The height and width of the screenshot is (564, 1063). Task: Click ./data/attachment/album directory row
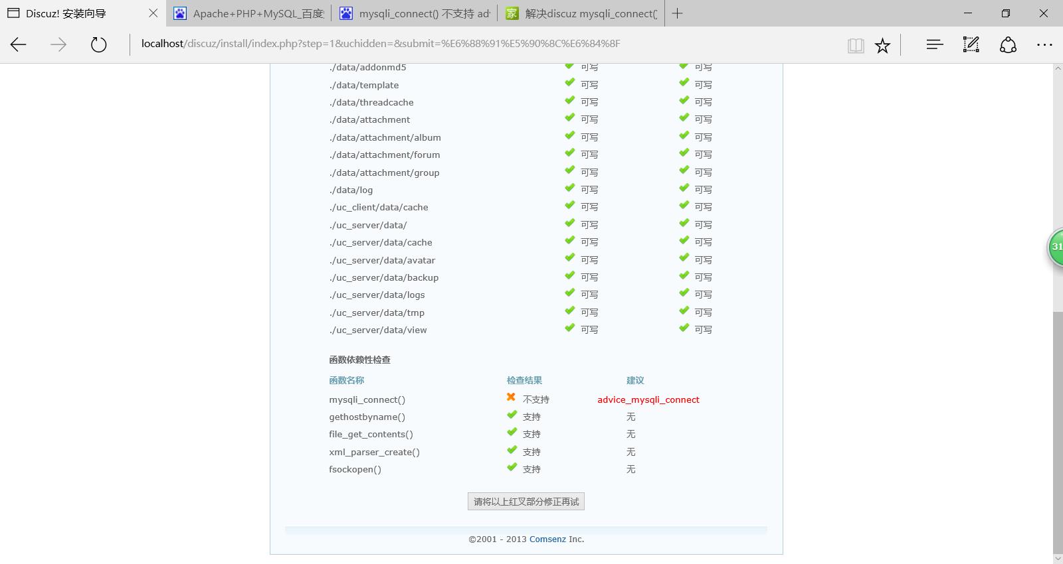coord(385,137)
